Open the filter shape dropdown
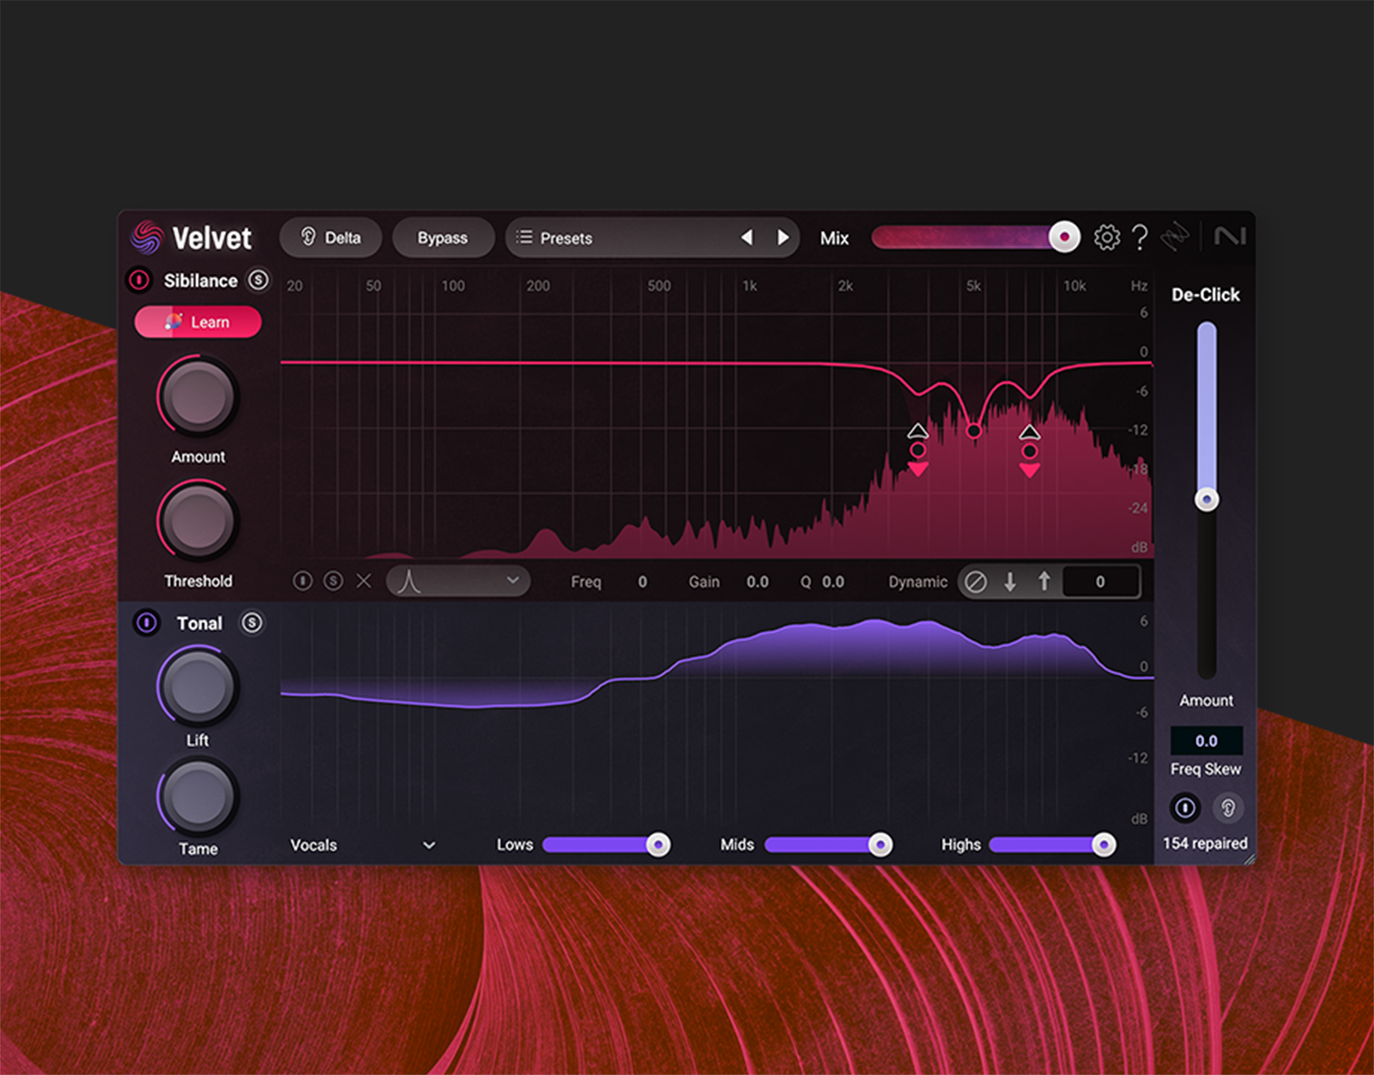Screen dimensions: 1374x1075 [458, 581]
